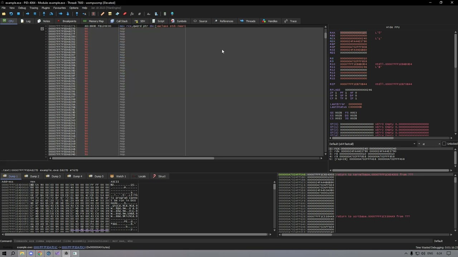The width and height of the screenshot is (458, 257).
Task: Open the patches icon in the toolbar
Action: pyautogui.click(x=102, y=14)
